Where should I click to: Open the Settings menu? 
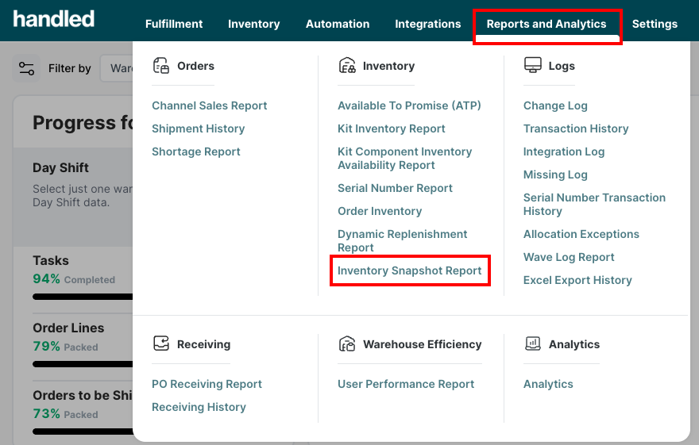point(655,24)
